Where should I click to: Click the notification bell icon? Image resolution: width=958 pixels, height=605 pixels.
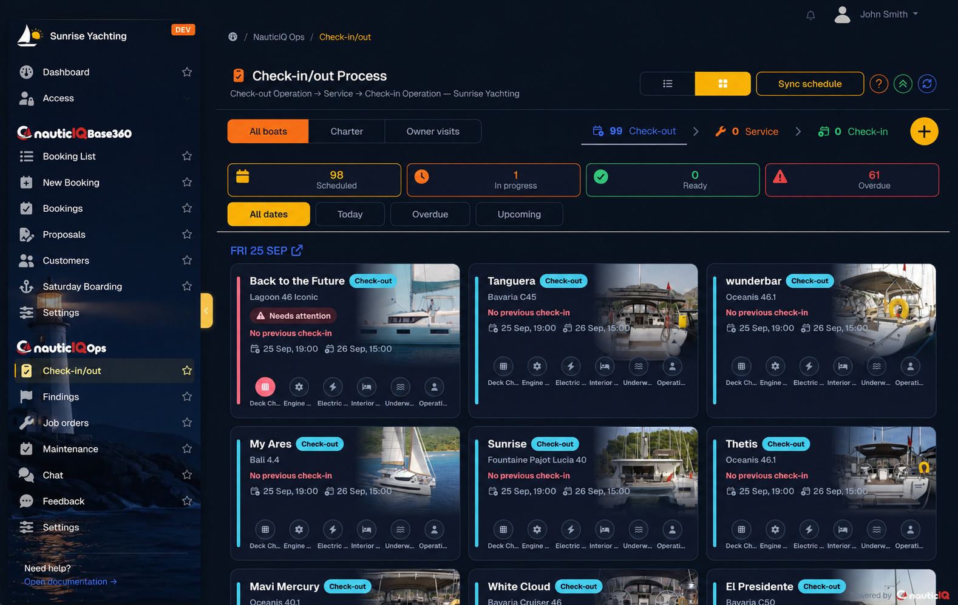810,15
